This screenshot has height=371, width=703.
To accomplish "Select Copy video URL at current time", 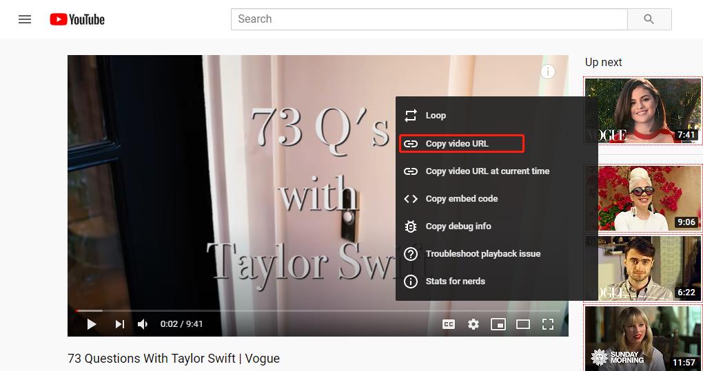I will [497, 171].
